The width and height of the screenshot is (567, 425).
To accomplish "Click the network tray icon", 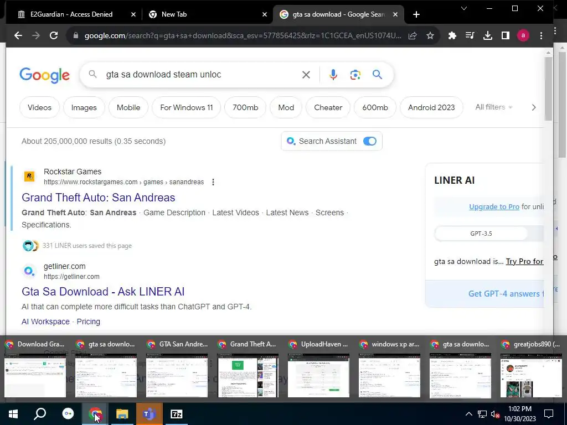I will pyautogui.click(x=482, y=414).
